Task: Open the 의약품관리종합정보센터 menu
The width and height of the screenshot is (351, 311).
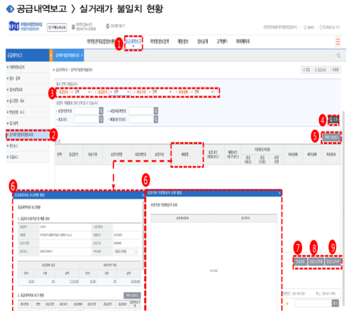Action: pyautogui.click(x=101, y=42)
